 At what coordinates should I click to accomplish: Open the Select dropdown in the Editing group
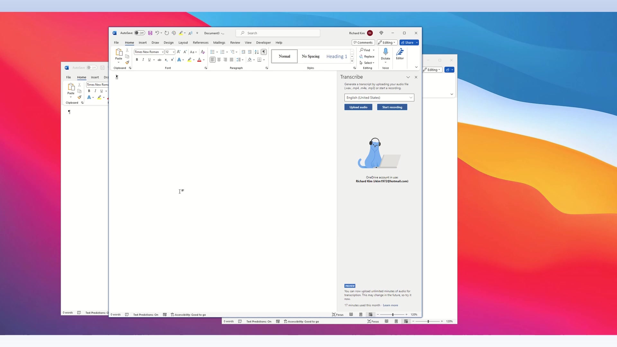367,63
